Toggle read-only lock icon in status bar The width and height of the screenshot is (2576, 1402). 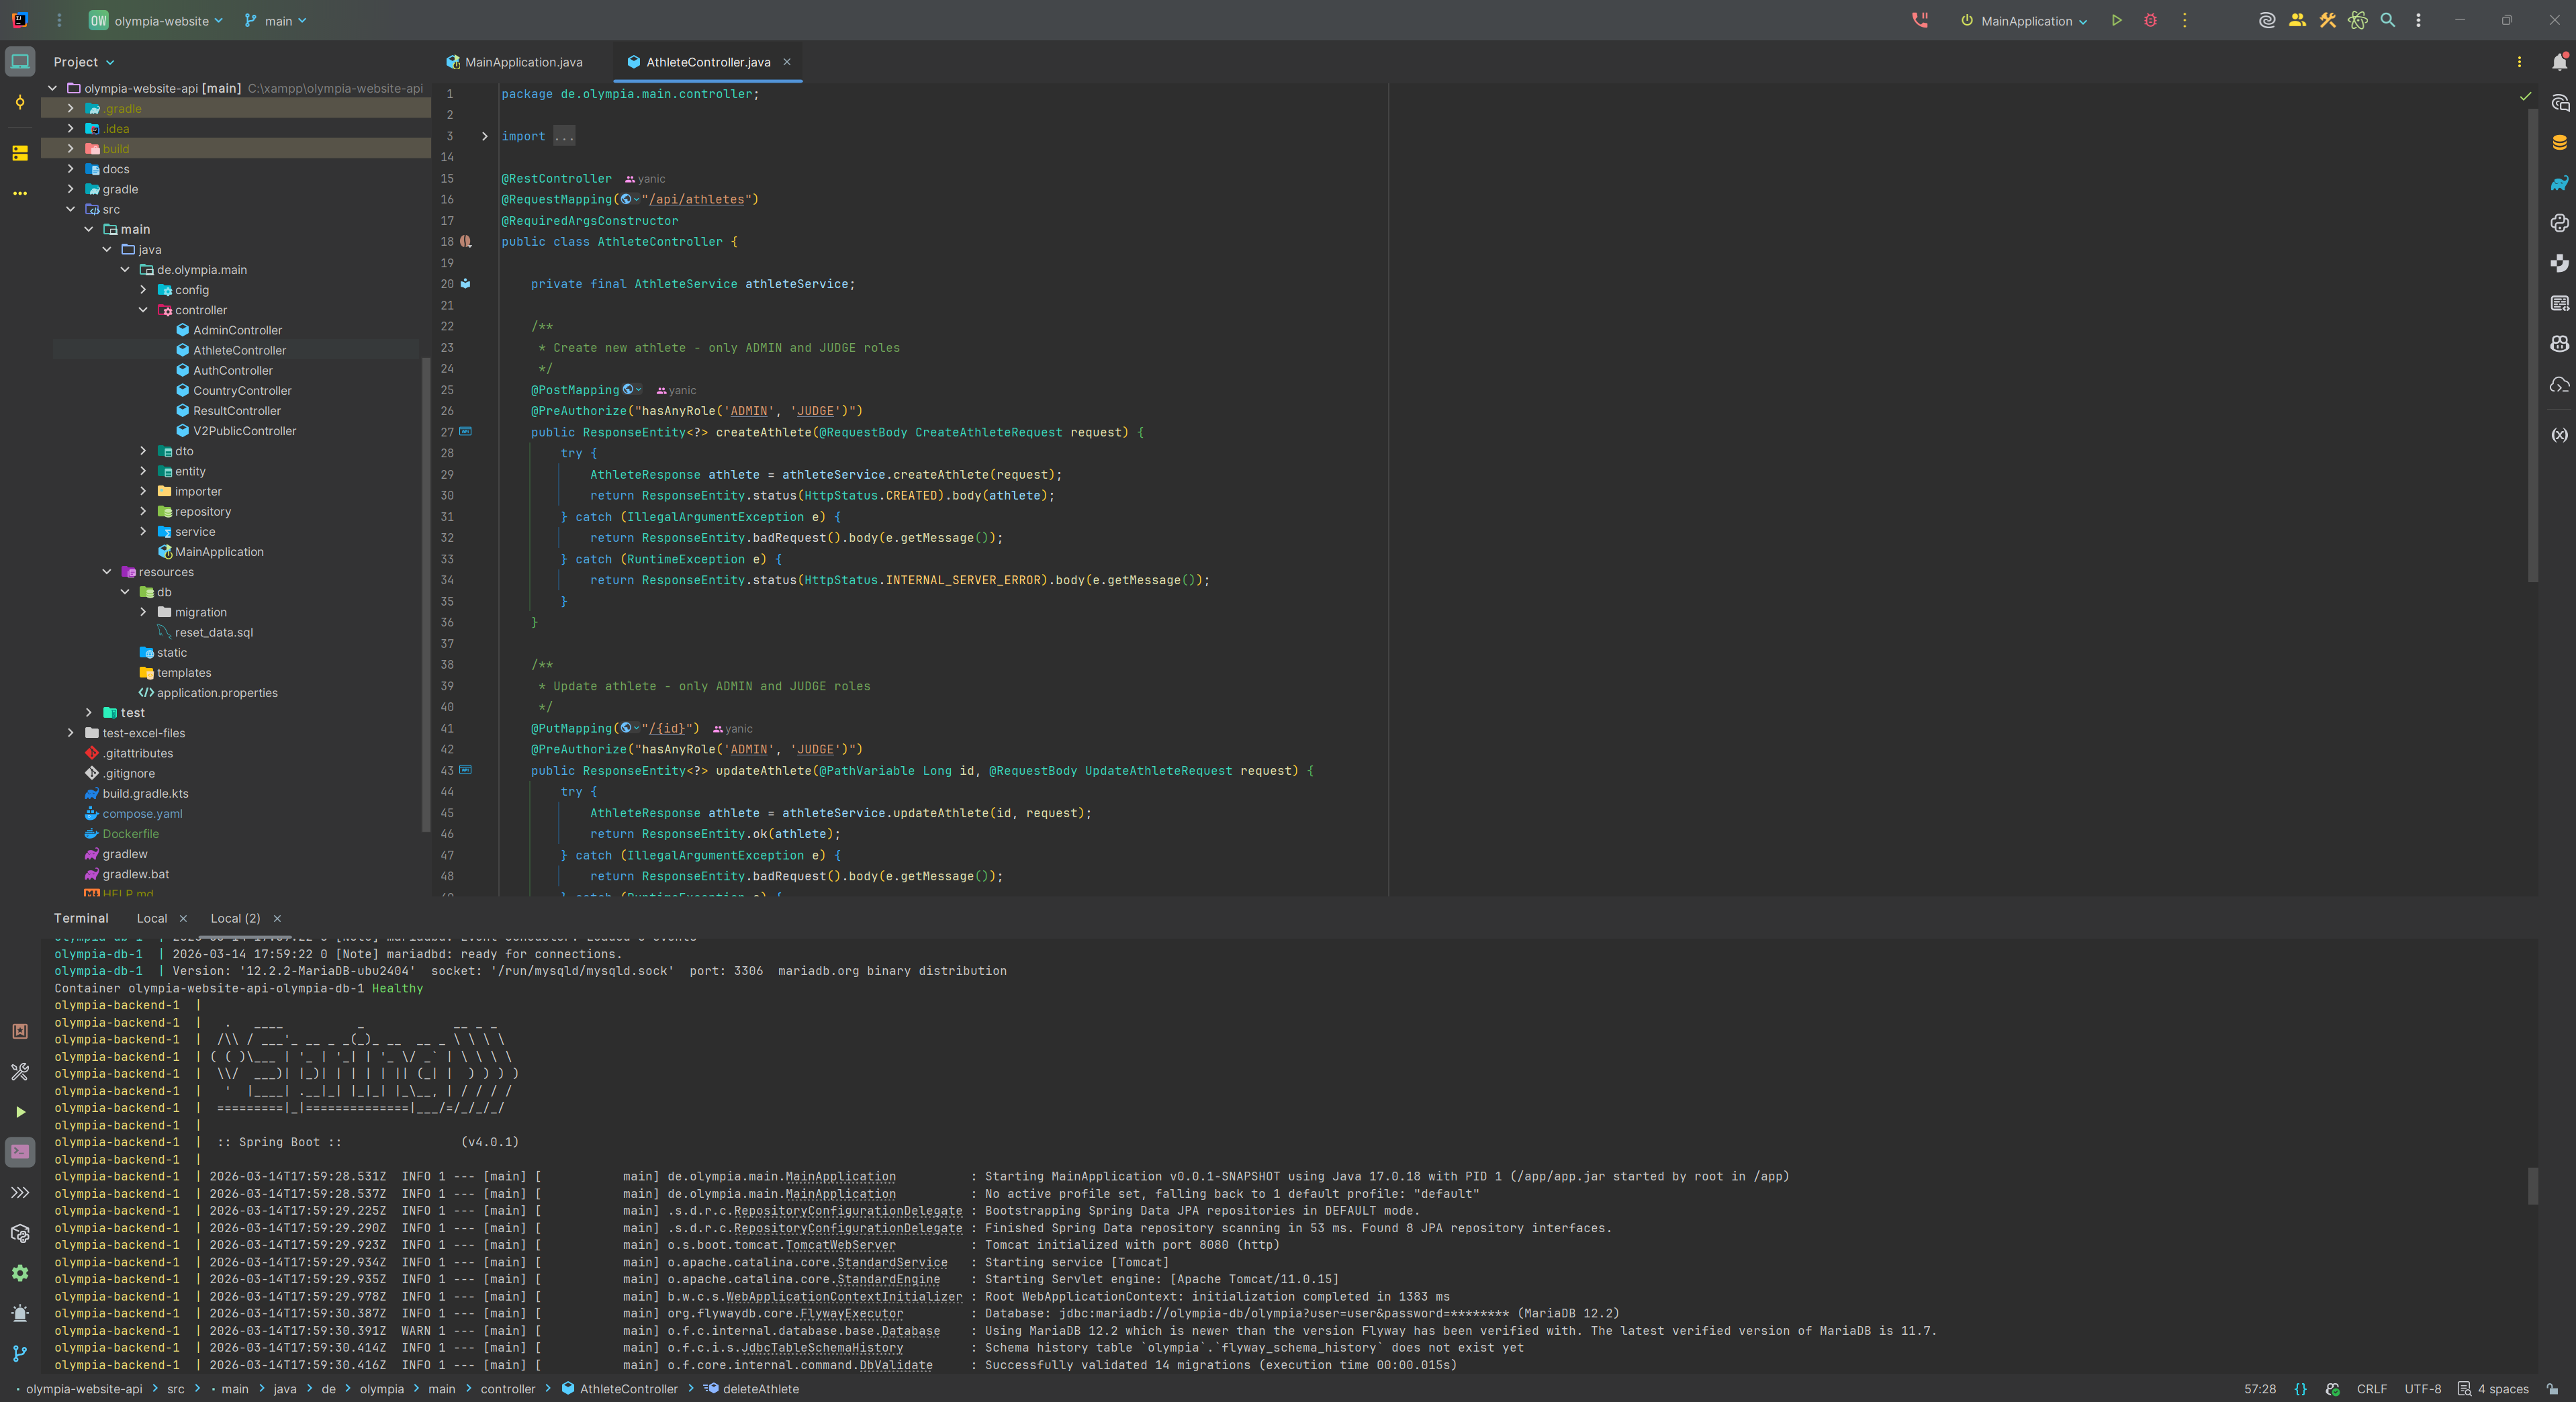point(2552,1389)
